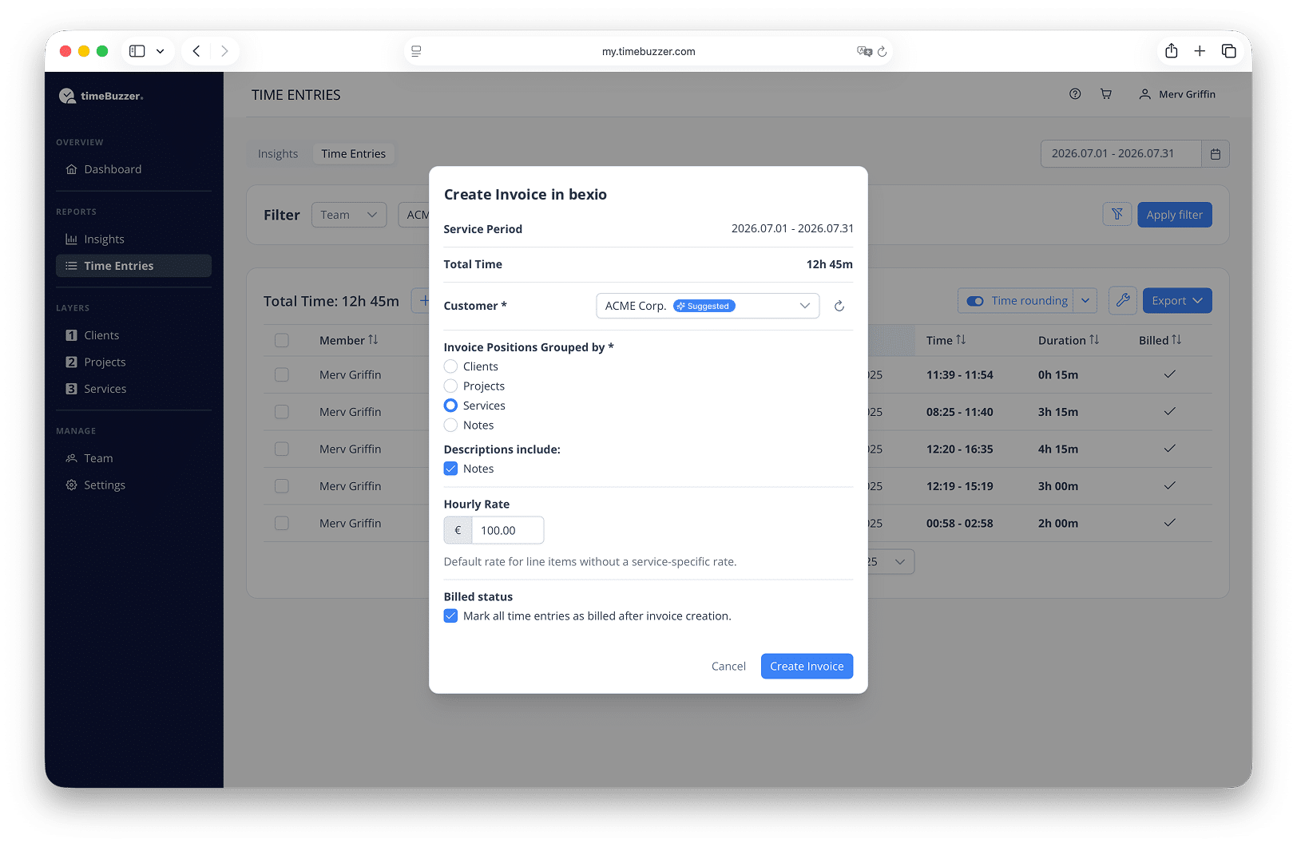The height and width of the screenshot is (847, 1297).
Task: Refresh the customer list icon
Action: click(839, 306)
